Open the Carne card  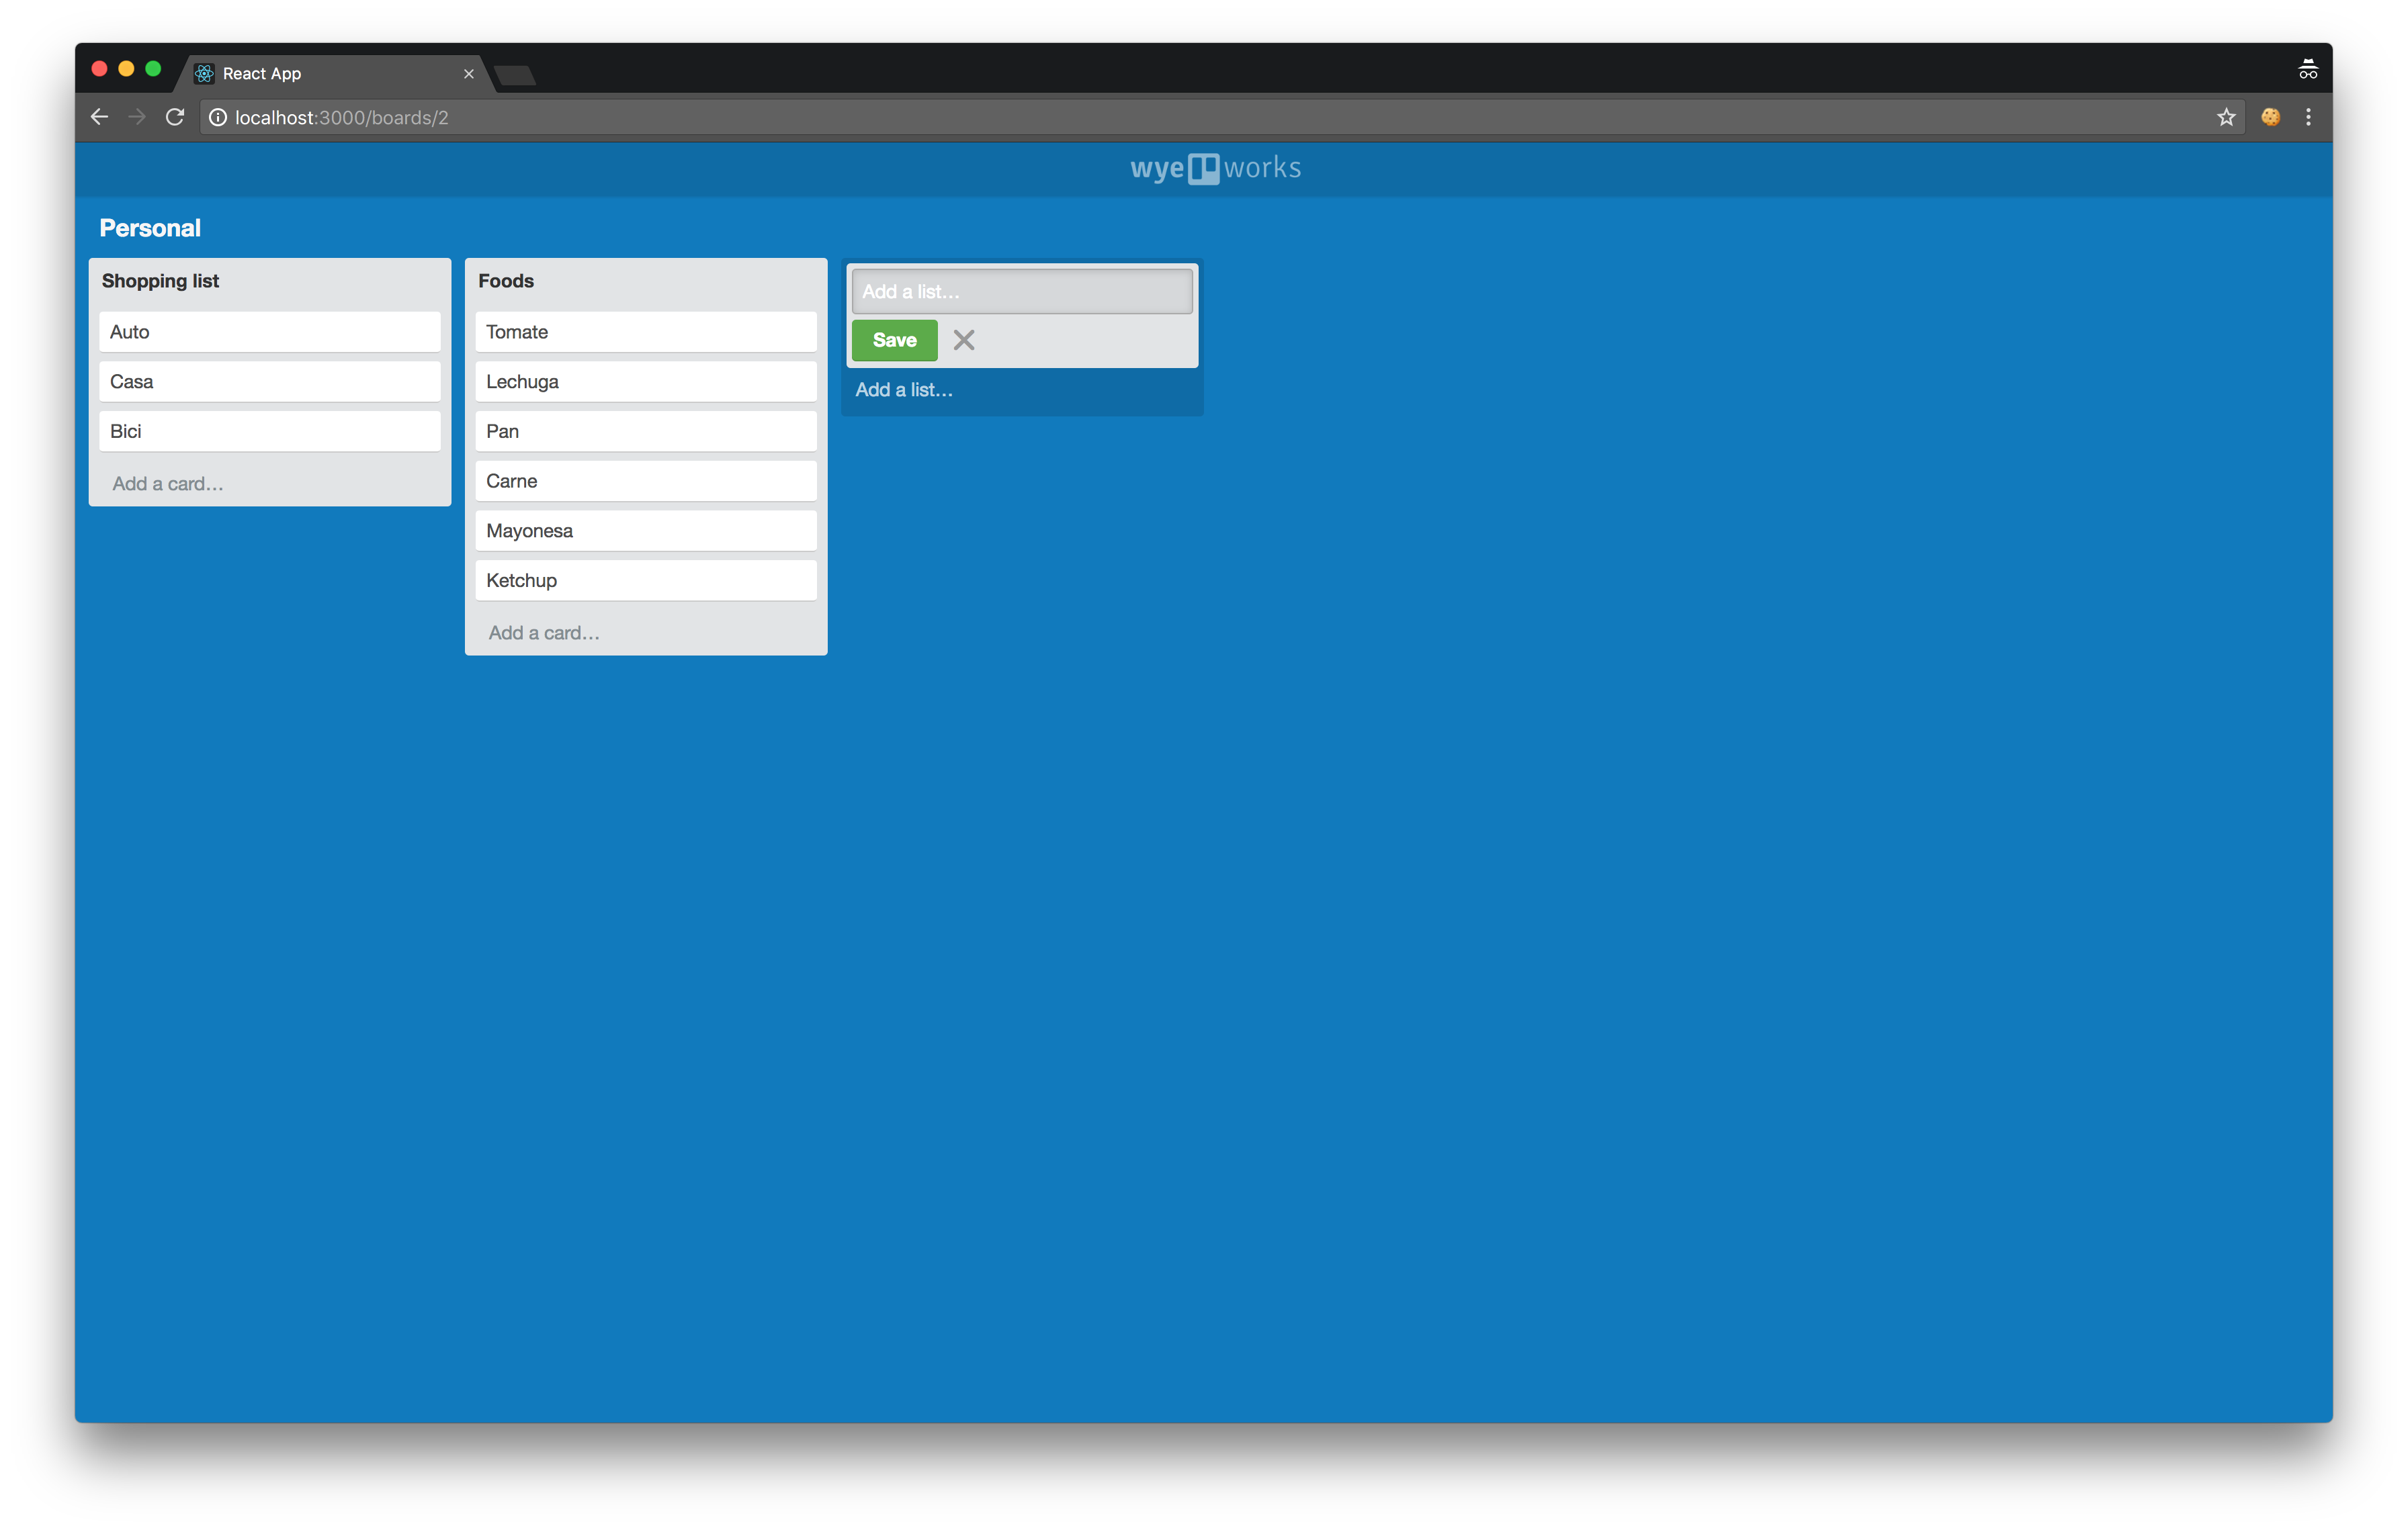tap(646, 481)
